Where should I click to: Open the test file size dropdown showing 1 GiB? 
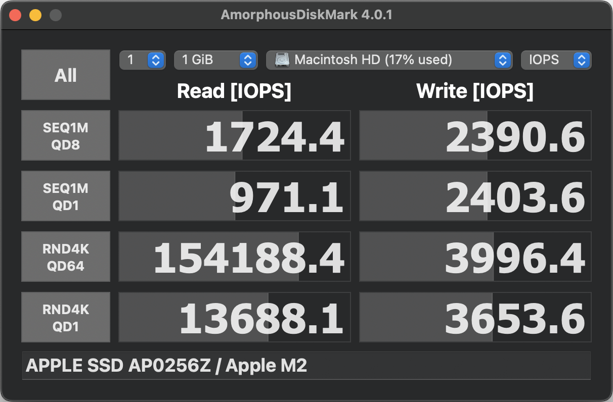click(x=215, y=60)
